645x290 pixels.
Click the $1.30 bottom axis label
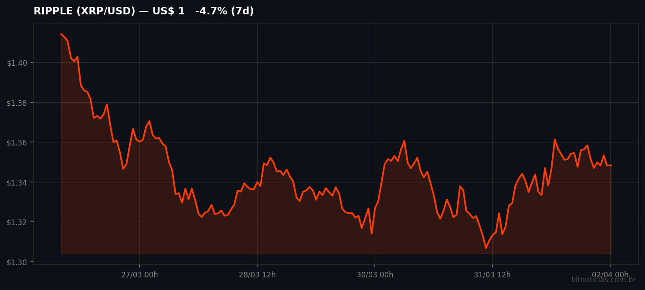[x=17, y=262]
